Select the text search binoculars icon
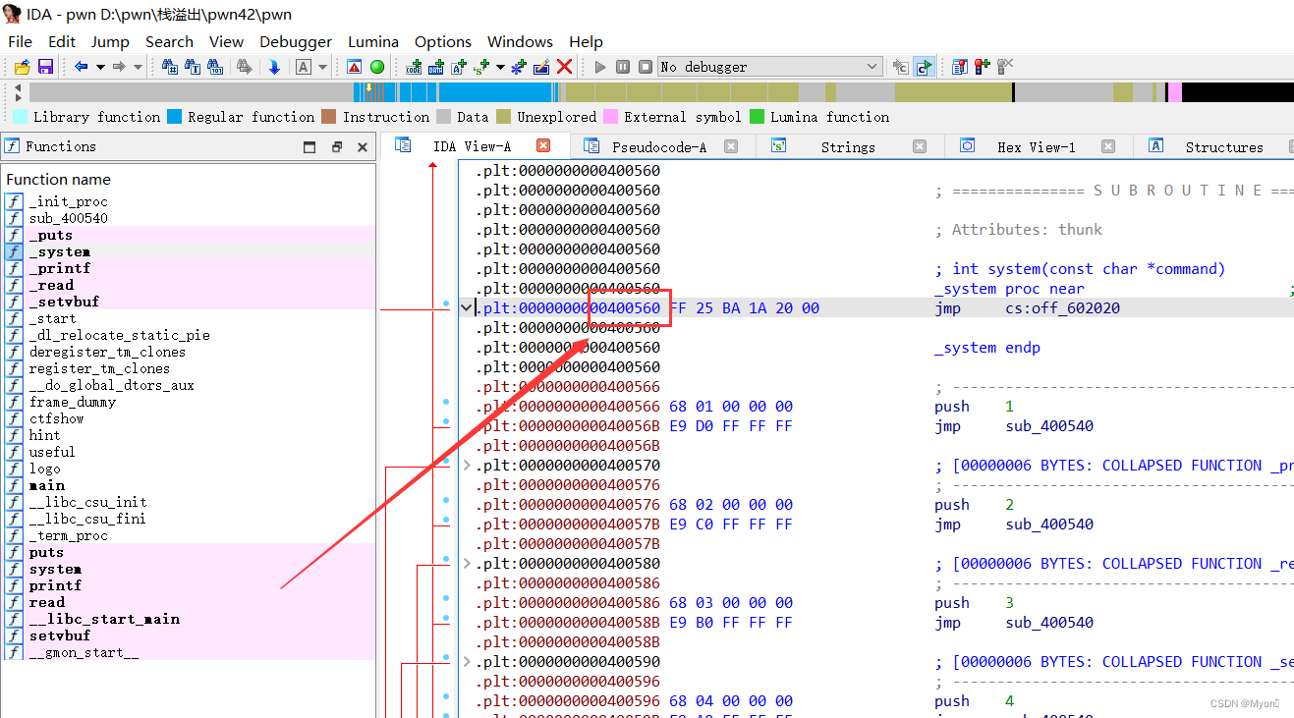The width and height of the screenshot is (1294, 718). (x=191, y=66)
